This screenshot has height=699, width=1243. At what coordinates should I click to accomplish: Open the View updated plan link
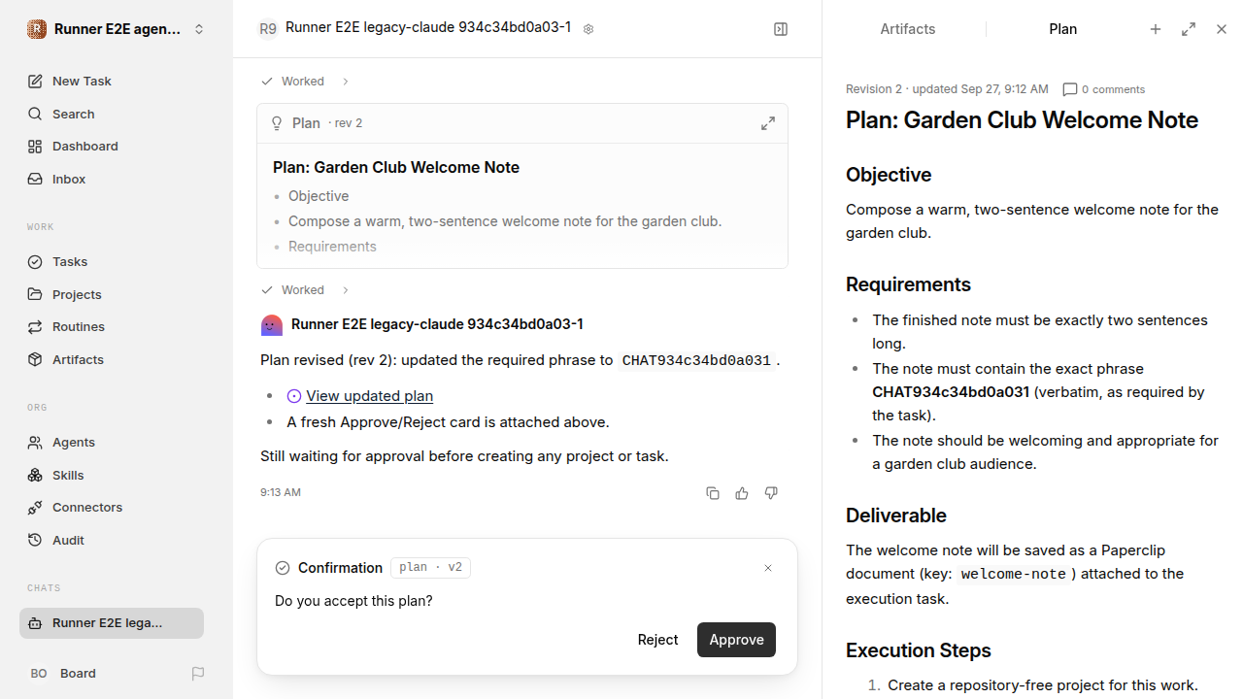[369, 396]
